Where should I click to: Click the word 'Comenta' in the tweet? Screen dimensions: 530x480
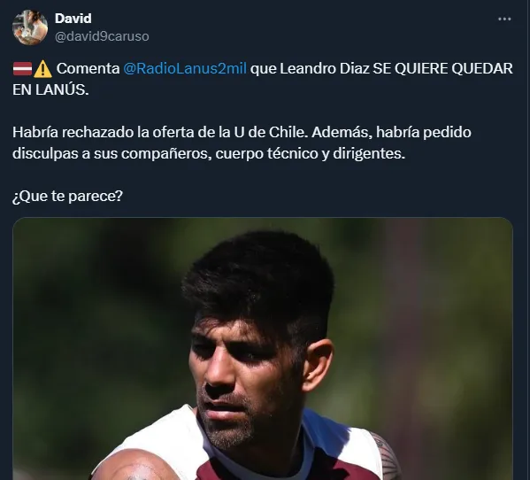click(x=88, y=68)
